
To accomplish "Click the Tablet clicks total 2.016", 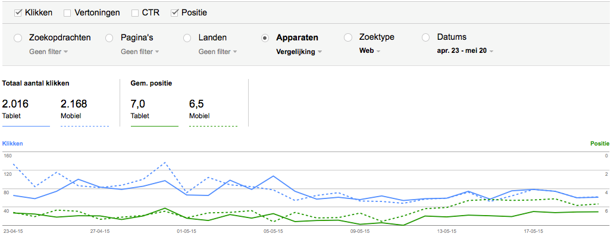I will (15, 104).
